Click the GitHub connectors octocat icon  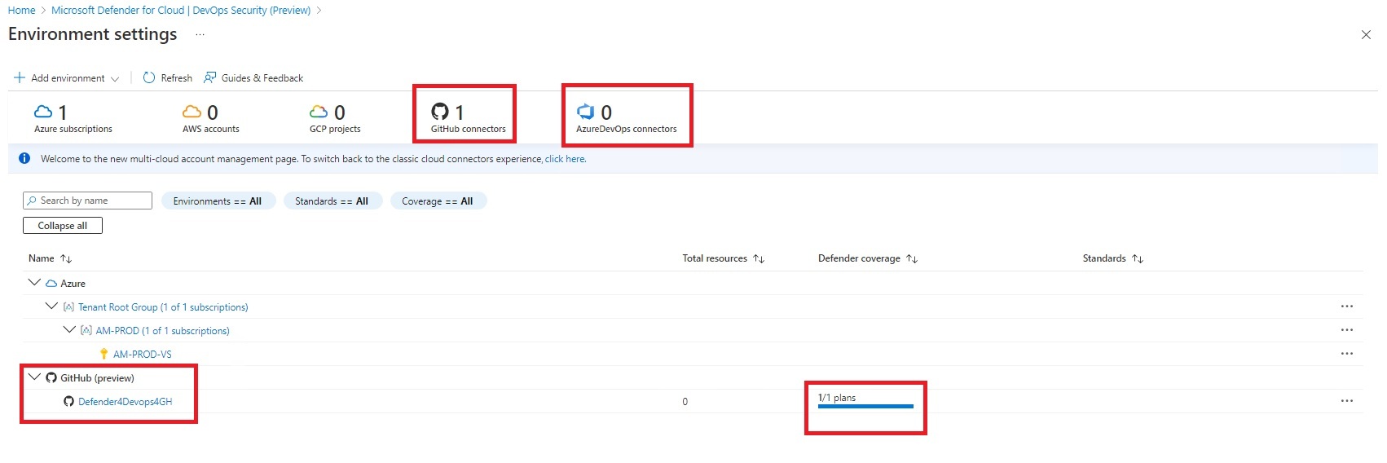(440, 112)
